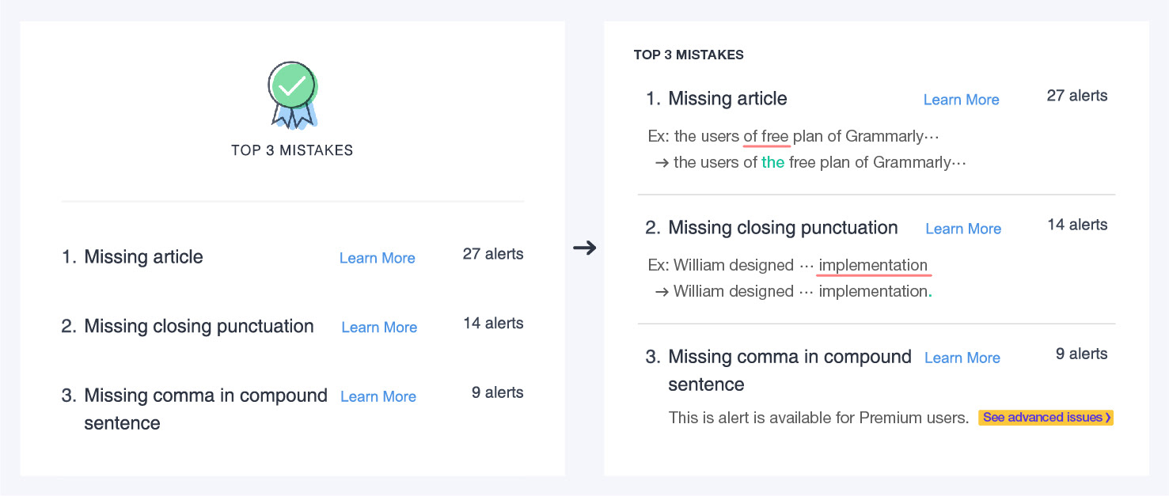Click the yellow See advanced issues button
This screenshot has width=1169, height=496.
pos(1046,418)
